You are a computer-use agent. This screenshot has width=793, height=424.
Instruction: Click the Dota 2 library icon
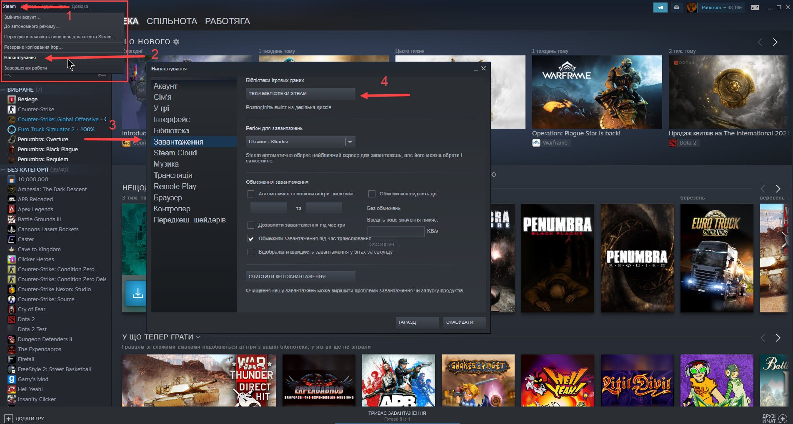coord(12,319)
